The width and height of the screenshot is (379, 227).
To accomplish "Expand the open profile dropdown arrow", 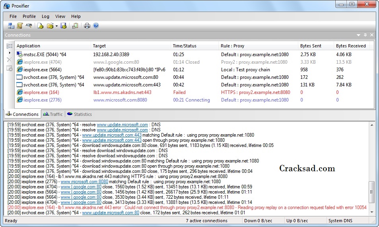I will coord(56,26).
